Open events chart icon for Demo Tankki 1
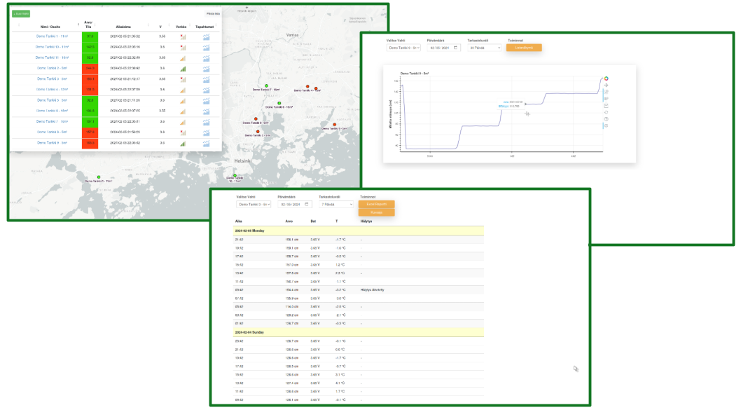Image resolution: width=741 pixels, height=417 pixels. tap(206, 36)
